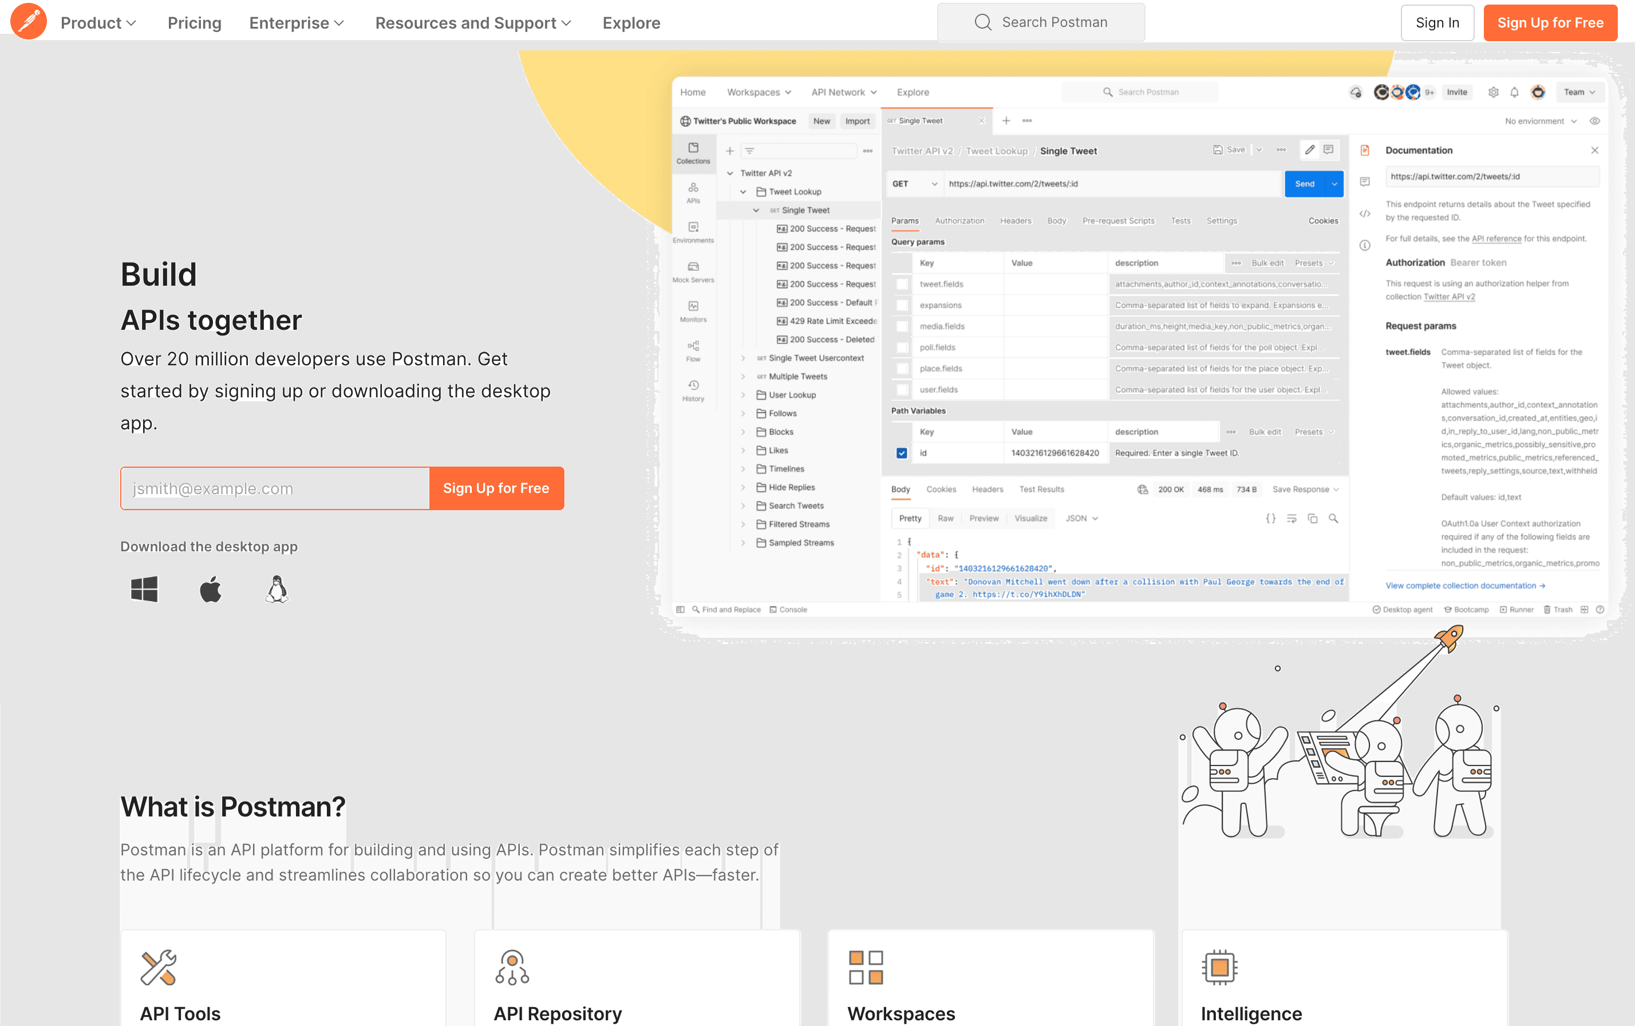Click the plus icon to open a new tab
This screenshot has height=1026, width=1635.
1006,121
